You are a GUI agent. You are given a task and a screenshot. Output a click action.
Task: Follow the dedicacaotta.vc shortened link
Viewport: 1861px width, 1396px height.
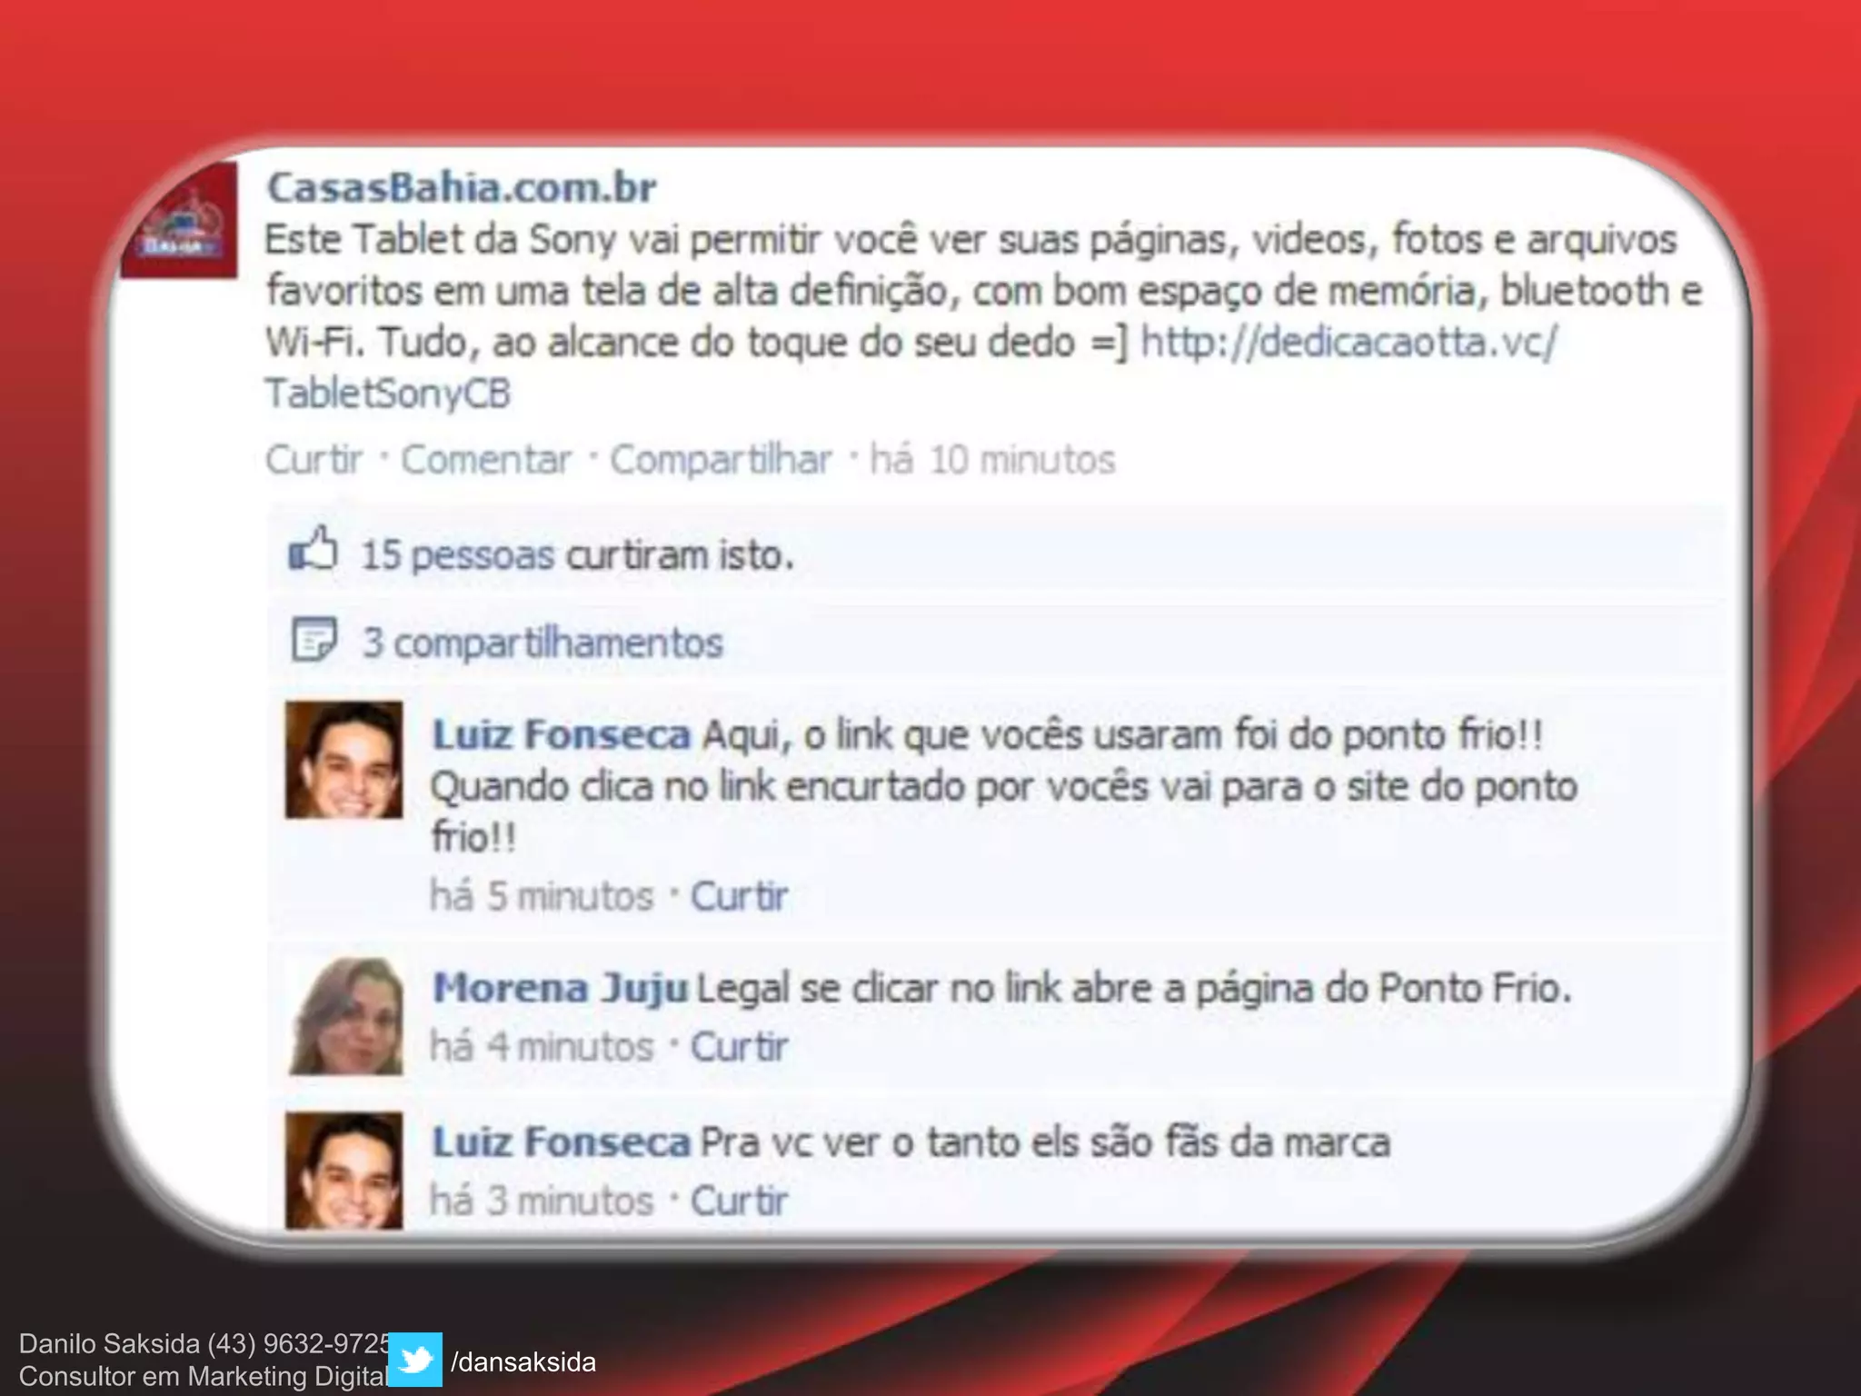pos(1348,343)
